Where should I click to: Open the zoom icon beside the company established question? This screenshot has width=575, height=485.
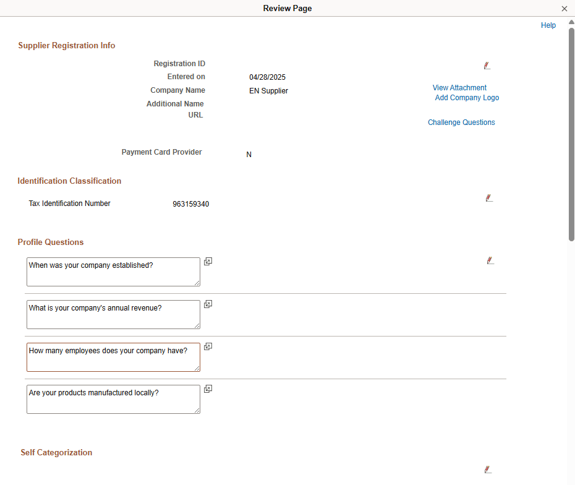(208, 261)
